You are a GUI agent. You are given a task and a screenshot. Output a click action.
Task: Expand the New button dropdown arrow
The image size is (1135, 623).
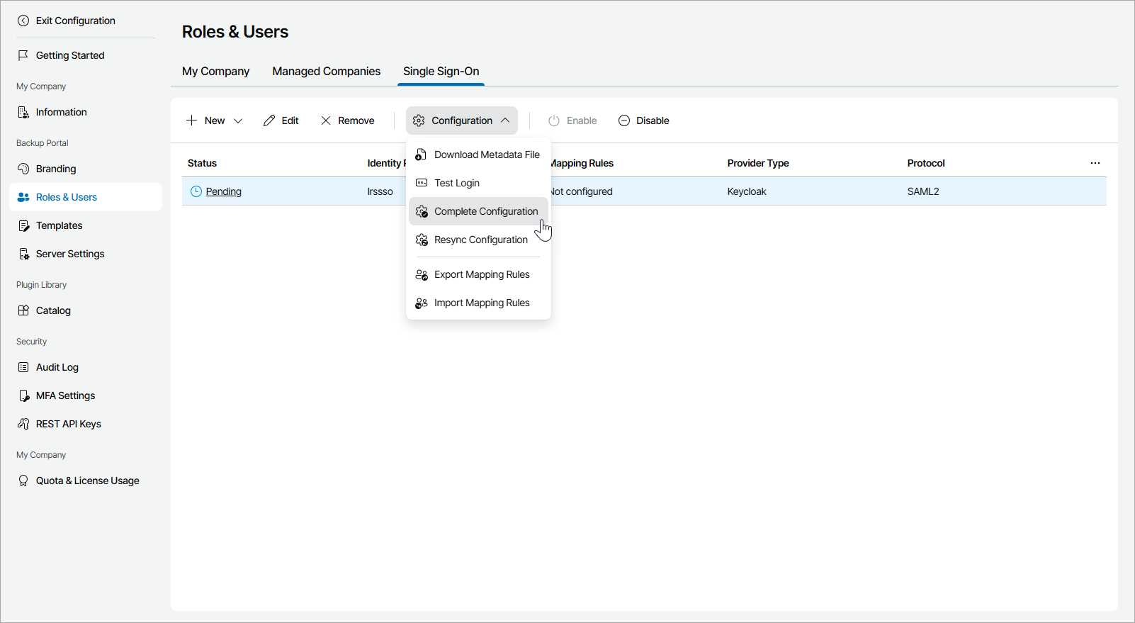tap(238, 120)
